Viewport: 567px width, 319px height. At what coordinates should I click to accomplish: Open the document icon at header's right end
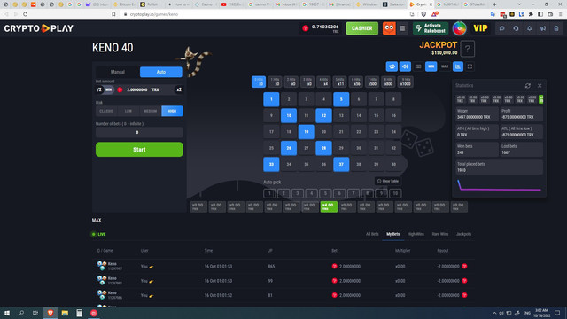(556, 28)
